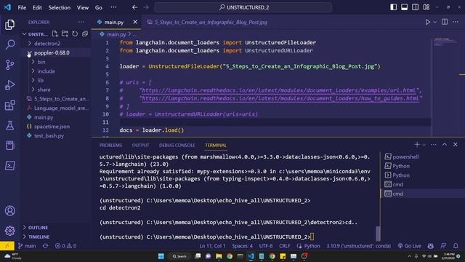
Task: Select interpreter 3.10.9 unstructured conda
Action: 358,246
